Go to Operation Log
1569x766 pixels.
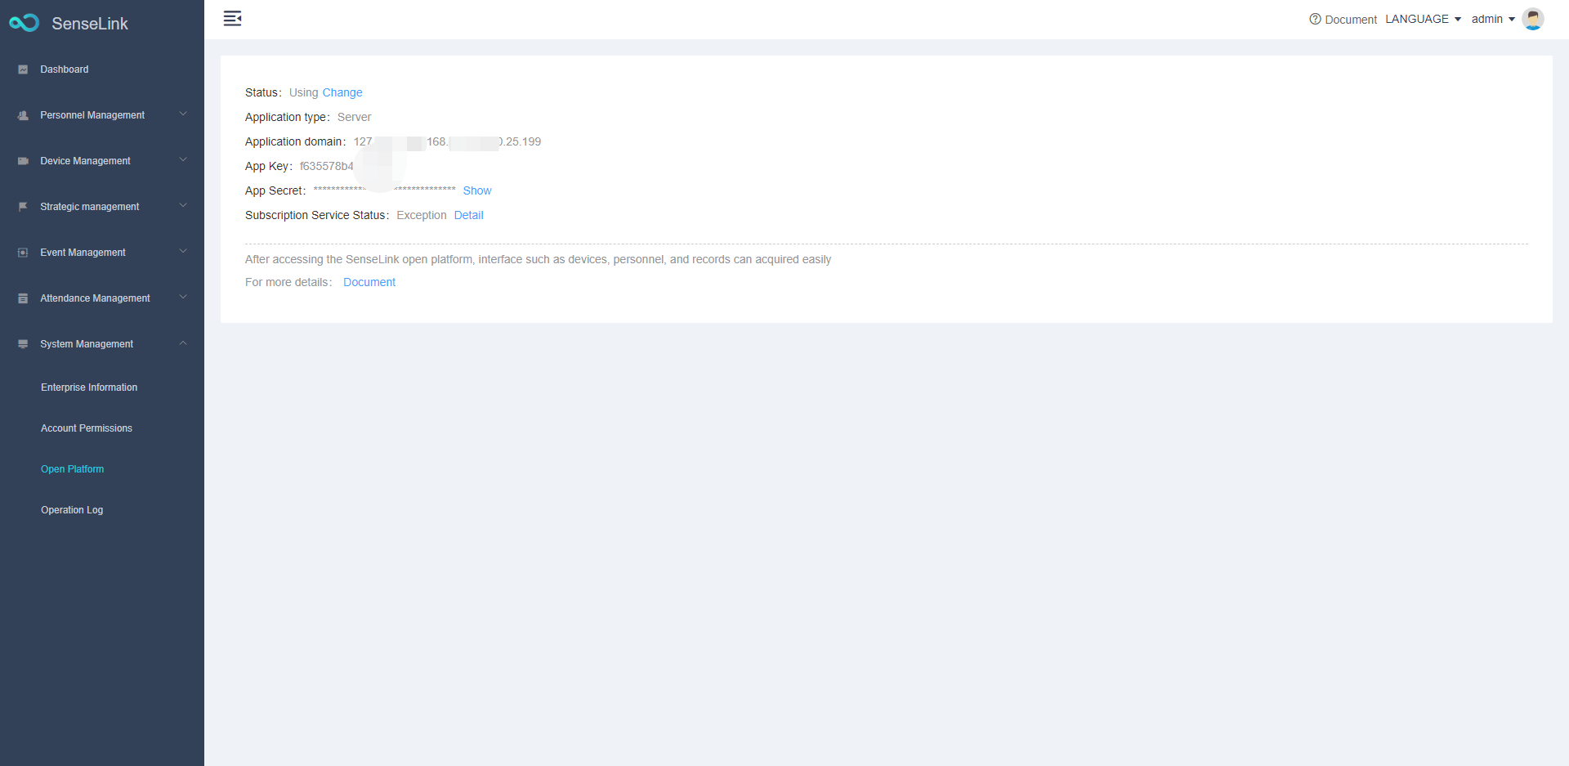click(x=72, y=510)
